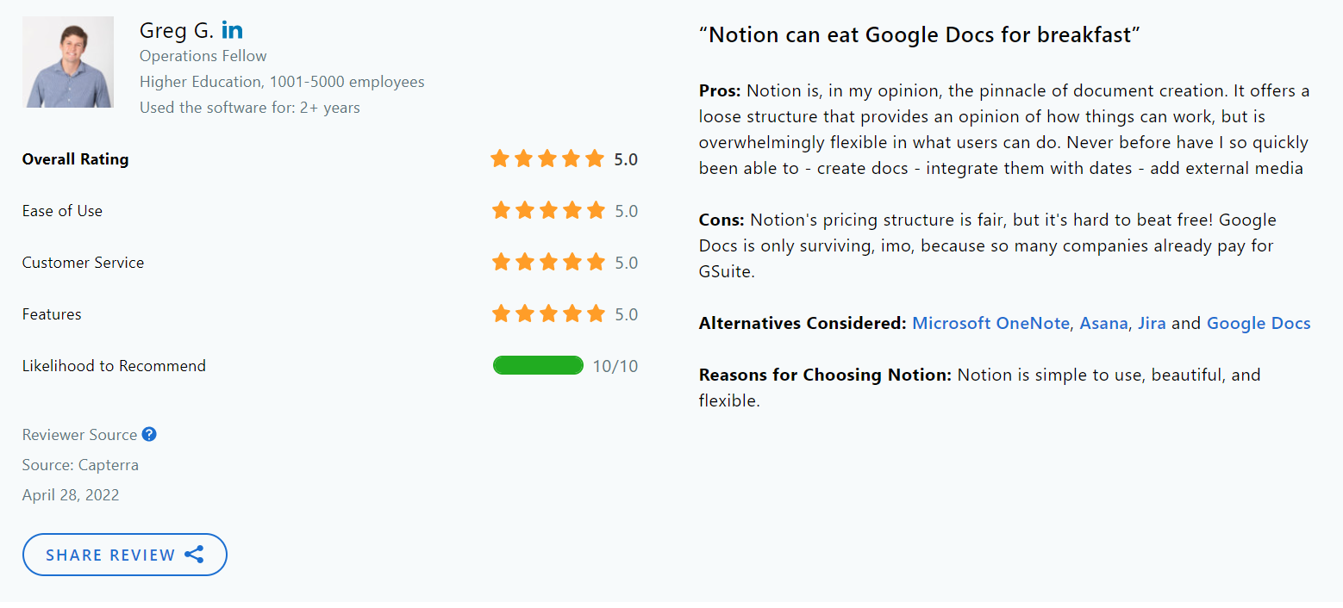Image resolution: width=1343 pixels, height=608 pixels.
Task: Click the fourth star under Features
Action: (x=571, y=313)
